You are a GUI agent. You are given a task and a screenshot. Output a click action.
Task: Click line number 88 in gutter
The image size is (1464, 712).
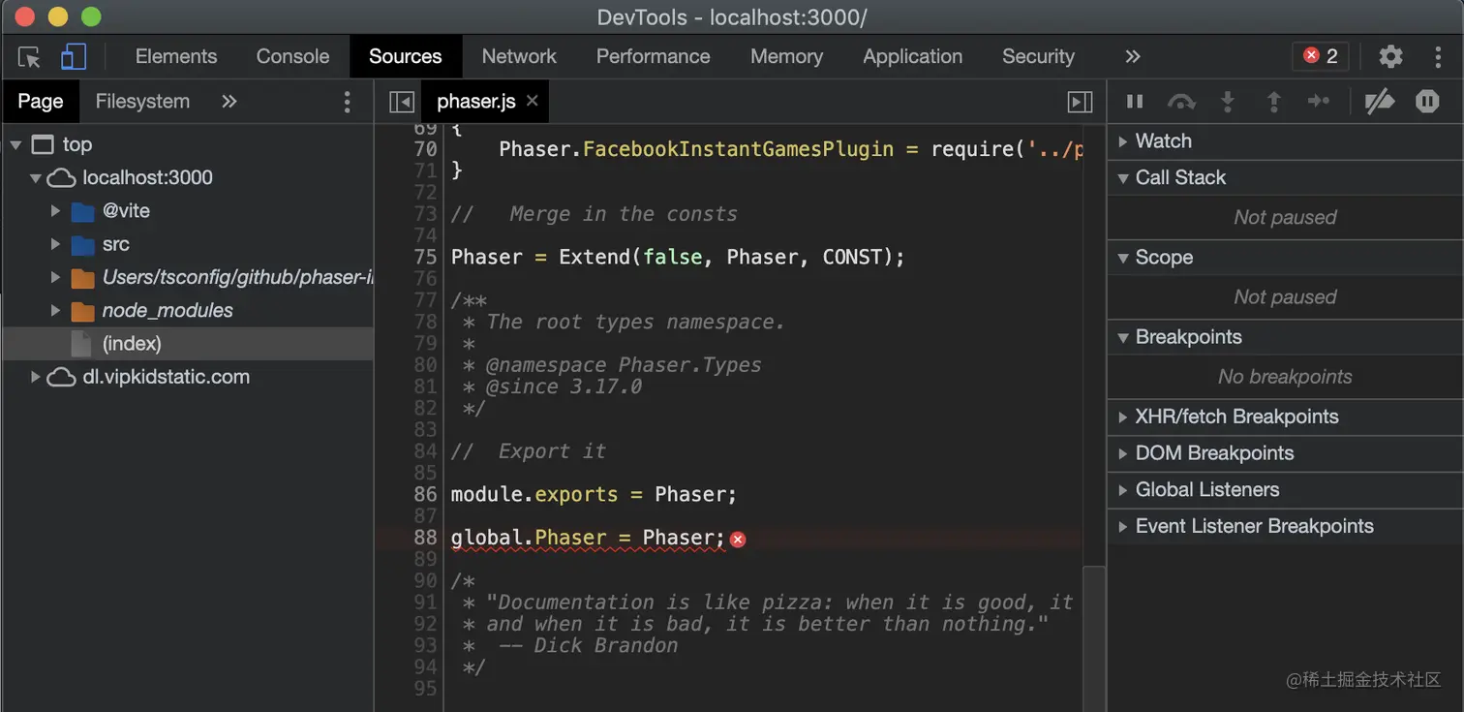point(425,538)
